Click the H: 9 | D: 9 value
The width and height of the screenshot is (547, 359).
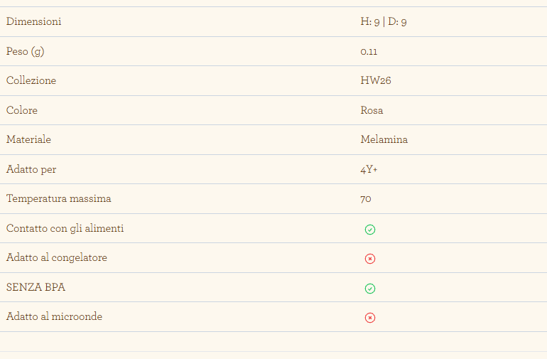coord(384,21)
